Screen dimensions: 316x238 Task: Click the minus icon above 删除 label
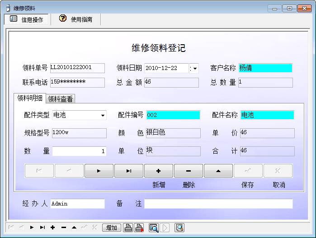(189, 171)
